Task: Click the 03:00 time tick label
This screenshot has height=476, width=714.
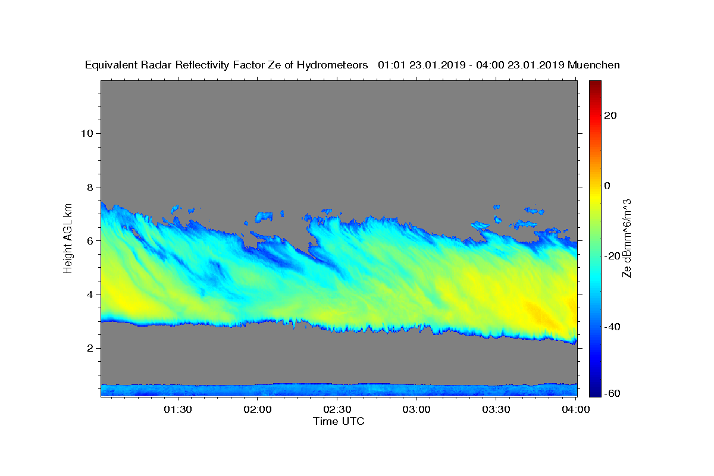Action: point(416,410)
